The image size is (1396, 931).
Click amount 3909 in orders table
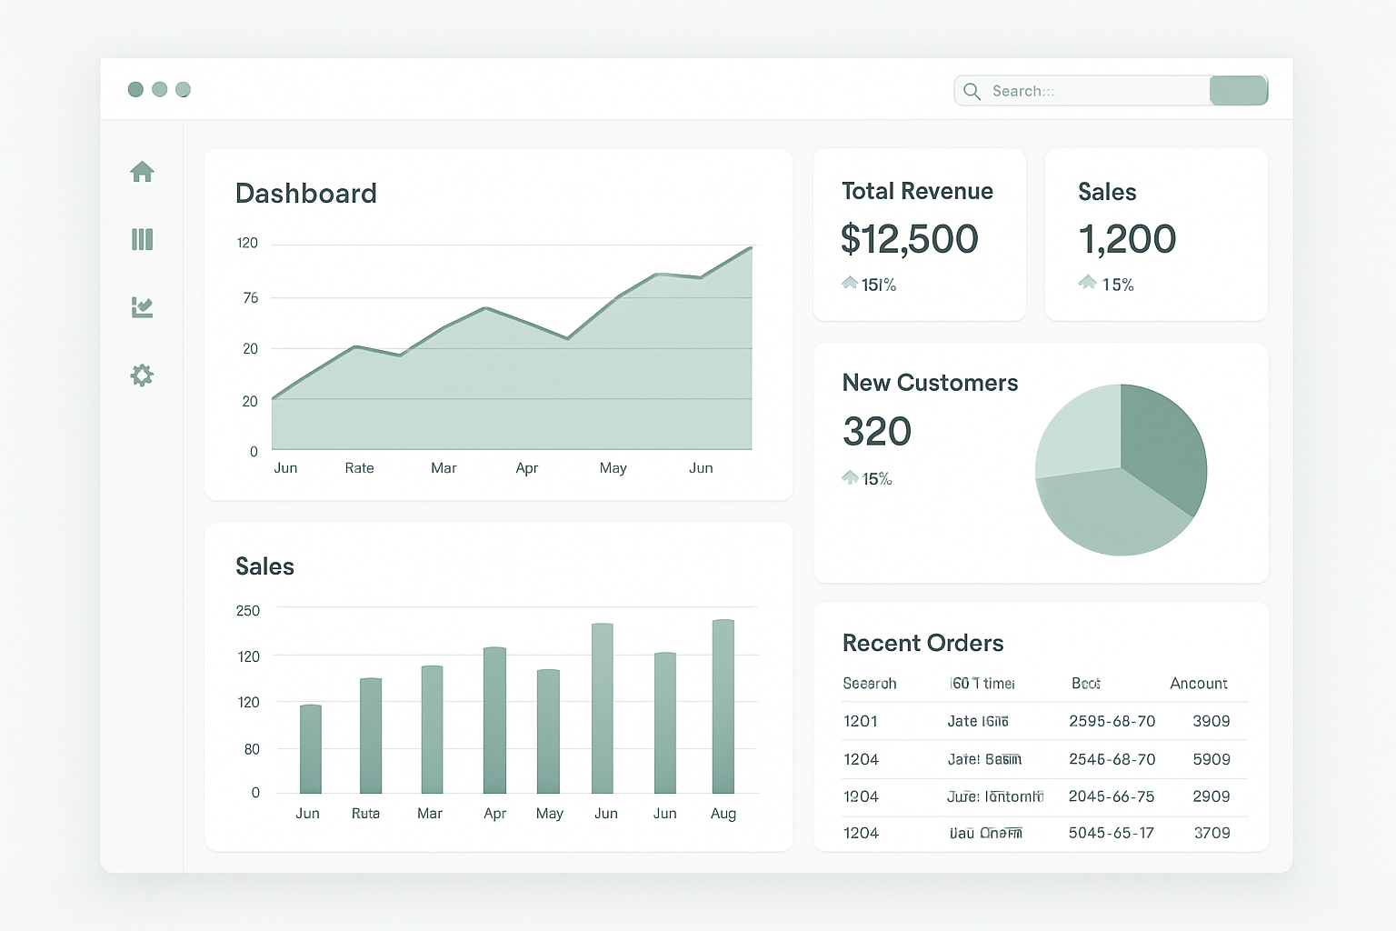click(1212, 721)
